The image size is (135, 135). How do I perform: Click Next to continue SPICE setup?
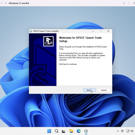(89, 90)
